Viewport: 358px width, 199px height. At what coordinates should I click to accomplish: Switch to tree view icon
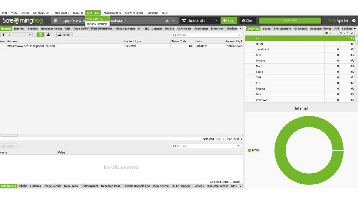click(48, 35)
